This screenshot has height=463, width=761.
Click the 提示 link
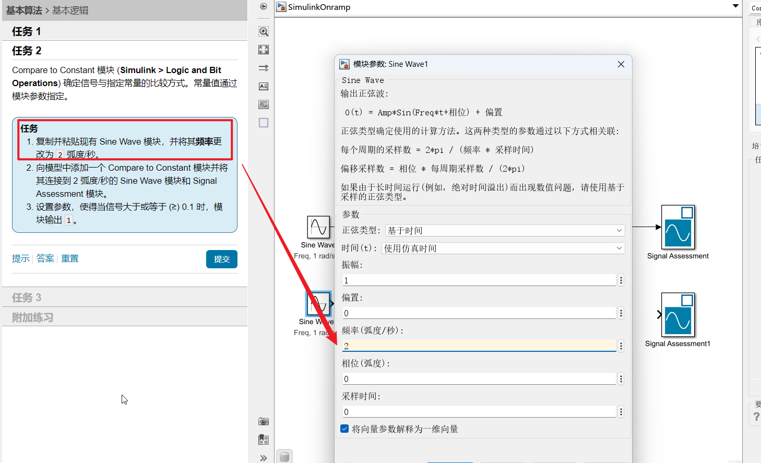click(x=21, y=258)
